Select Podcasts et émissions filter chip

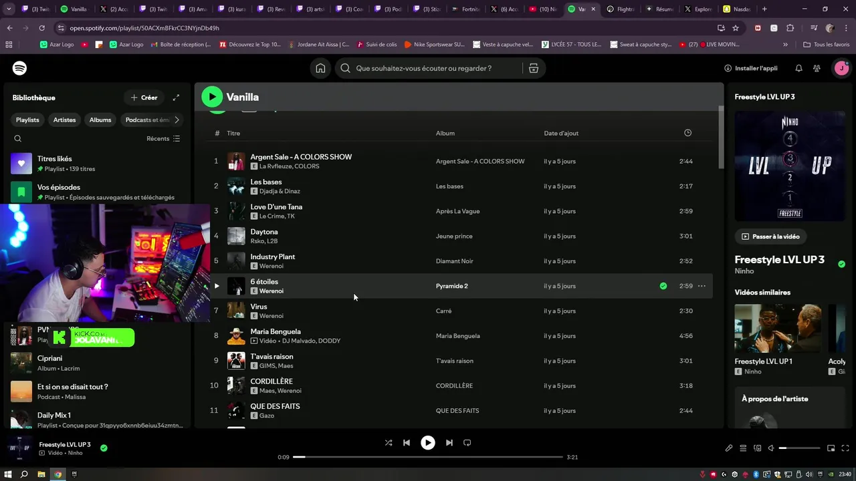(147, 120)
